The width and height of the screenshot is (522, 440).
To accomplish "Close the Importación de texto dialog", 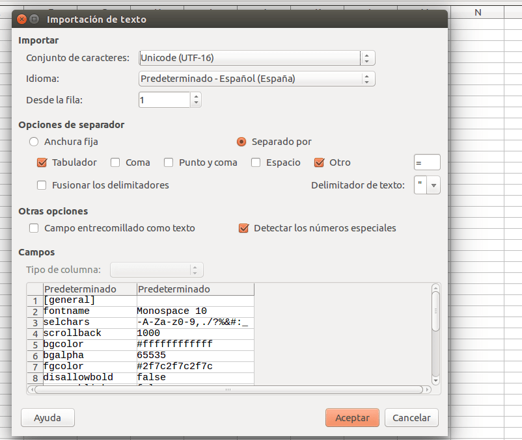I will [21, 19].
